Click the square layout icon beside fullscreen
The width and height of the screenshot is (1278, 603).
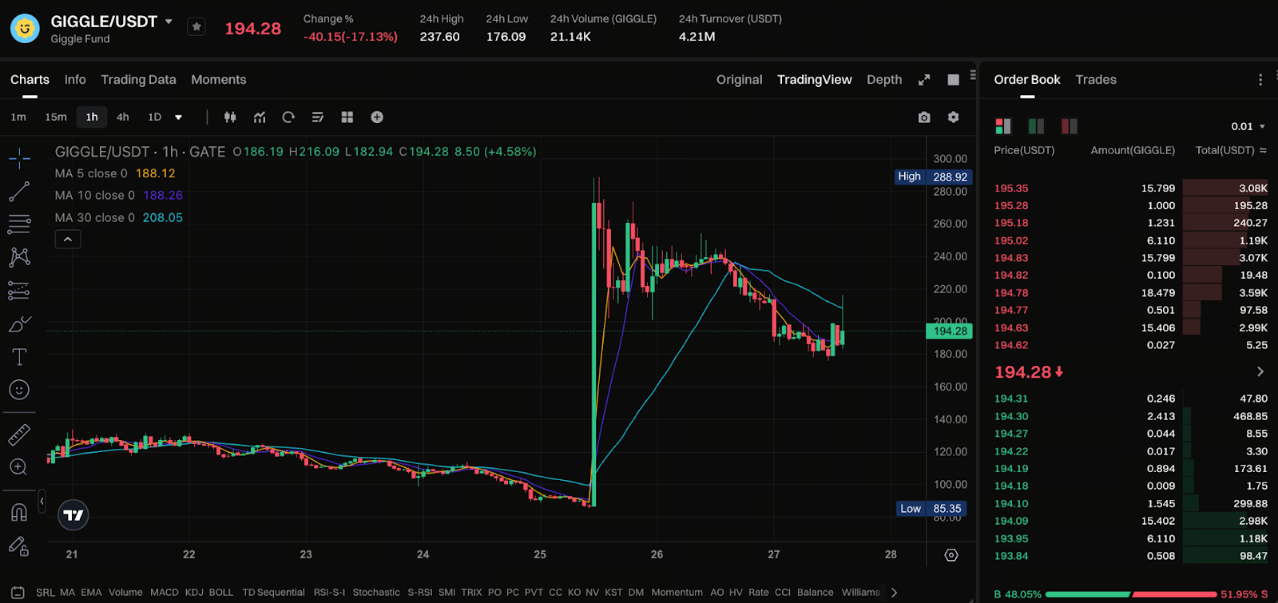(953, 80)
